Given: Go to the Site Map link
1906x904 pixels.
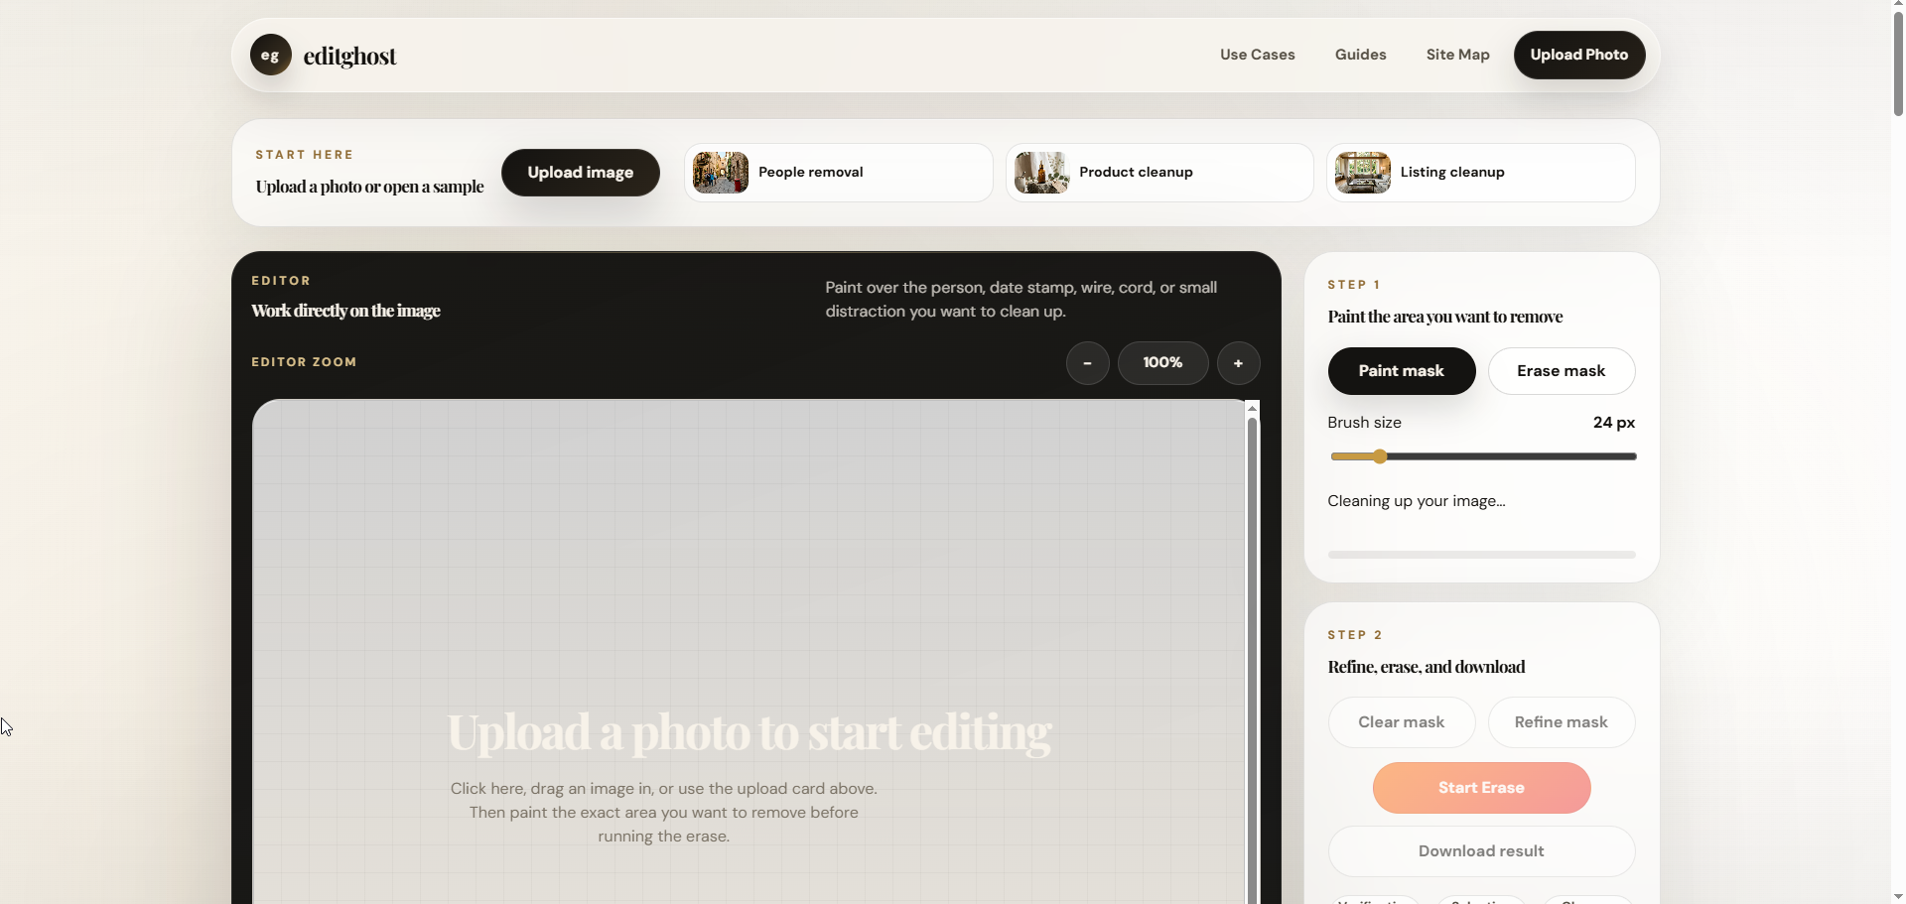Looking at the screenshot, I should [1457, 55].
